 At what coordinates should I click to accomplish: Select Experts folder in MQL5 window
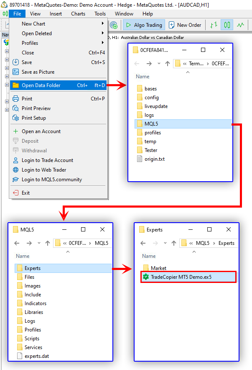point(63,268)
